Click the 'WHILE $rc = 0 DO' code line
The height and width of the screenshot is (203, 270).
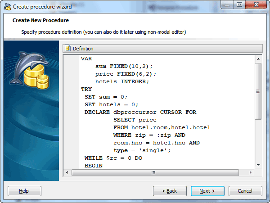pos(113,158)
